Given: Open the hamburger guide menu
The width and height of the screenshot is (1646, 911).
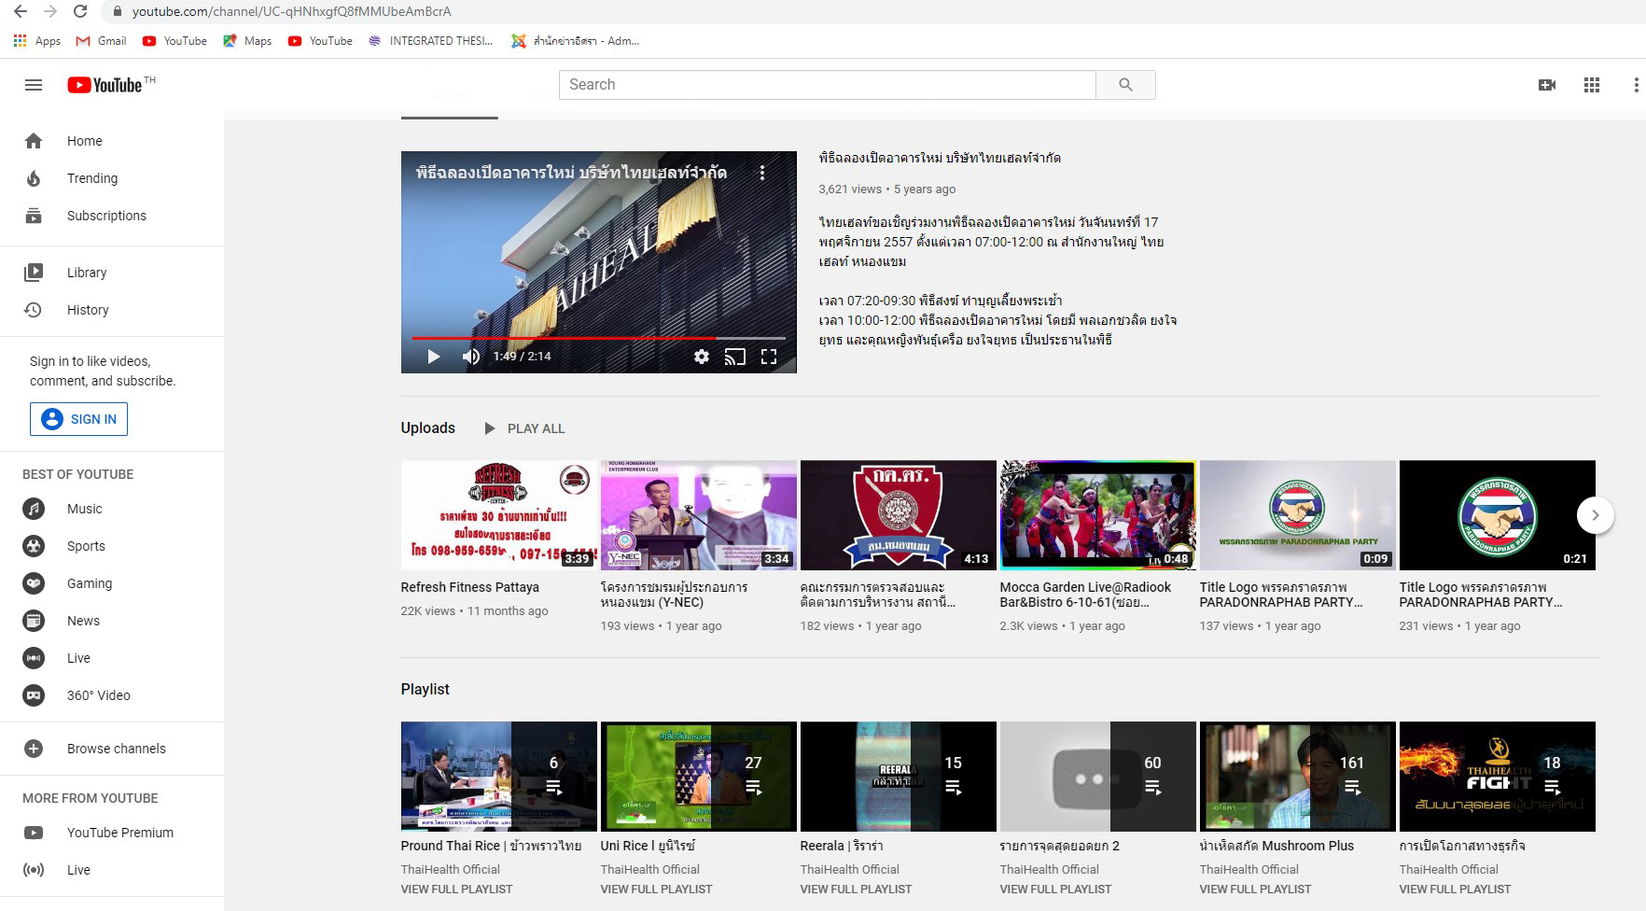Looking at the screenshot, I should click(x=34, y=85).
